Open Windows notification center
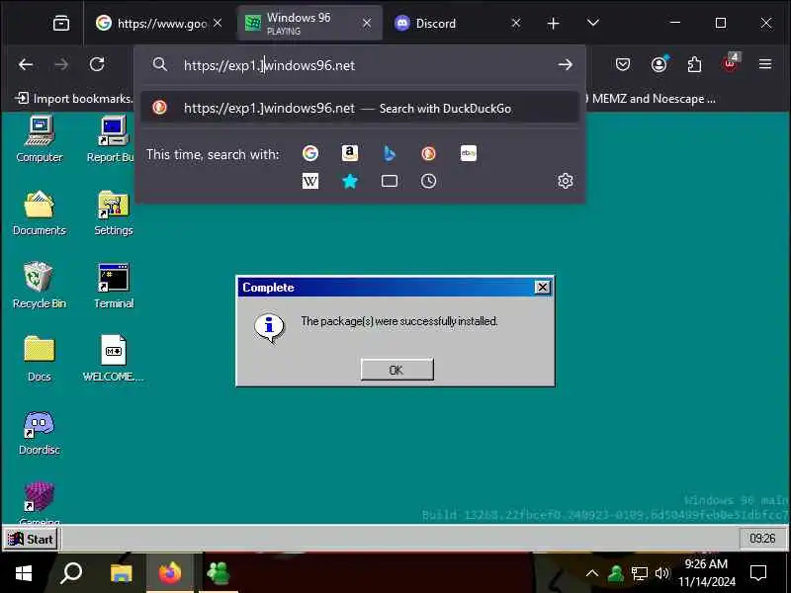791x593 pixels. [x=758, y=573]
